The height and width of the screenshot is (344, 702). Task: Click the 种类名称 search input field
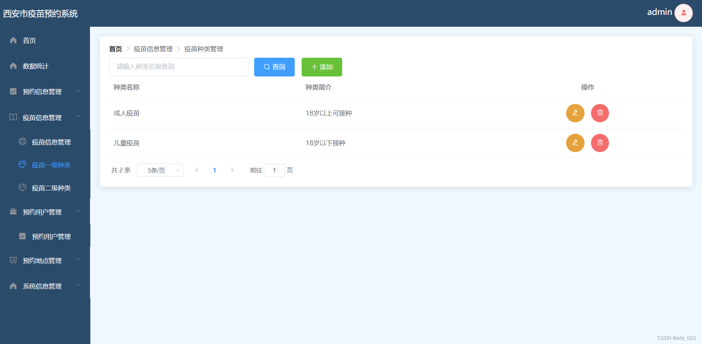tap(178, 67)
